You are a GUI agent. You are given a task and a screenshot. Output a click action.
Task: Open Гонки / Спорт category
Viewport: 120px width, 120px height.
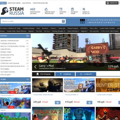pyautogui.click(x=6, y=58)
